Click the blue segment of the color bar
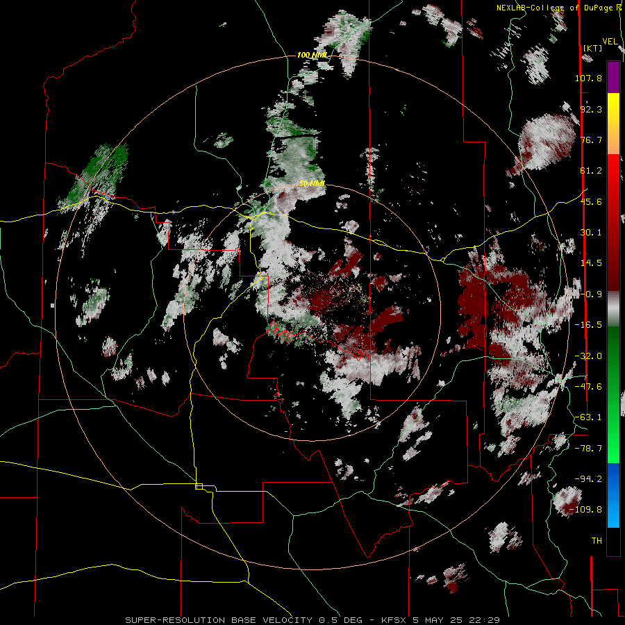 pyautogui.click(x=613, y=495)
